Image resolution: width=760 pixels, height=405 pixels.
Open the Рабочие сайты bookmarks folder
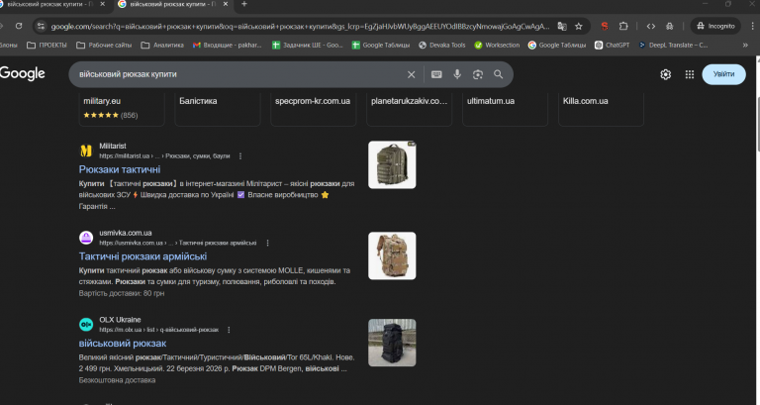point(104,46)
